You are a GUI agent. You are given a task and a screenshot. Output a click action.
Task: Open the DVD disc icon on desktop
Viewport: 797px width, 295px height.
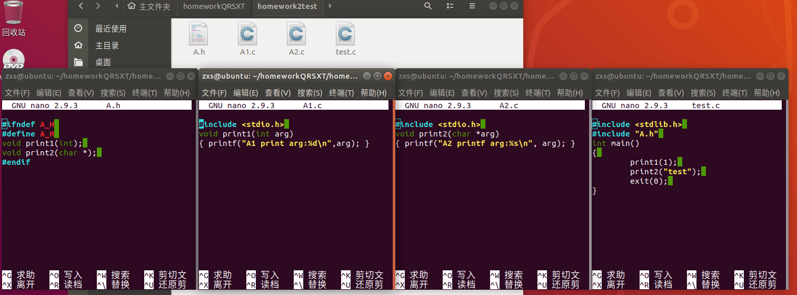[14, 59]
